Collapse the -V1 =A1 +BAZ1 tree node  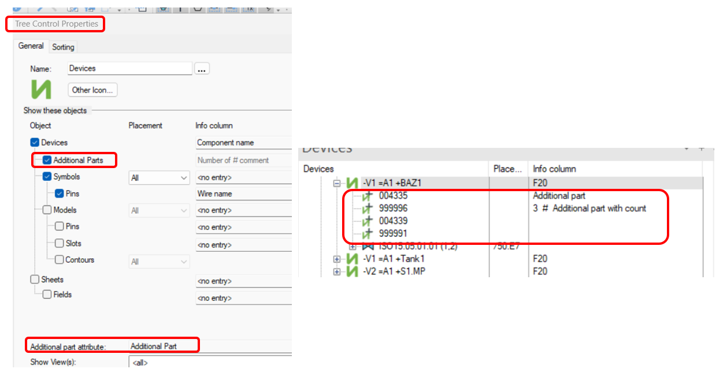tap(336, 183)
